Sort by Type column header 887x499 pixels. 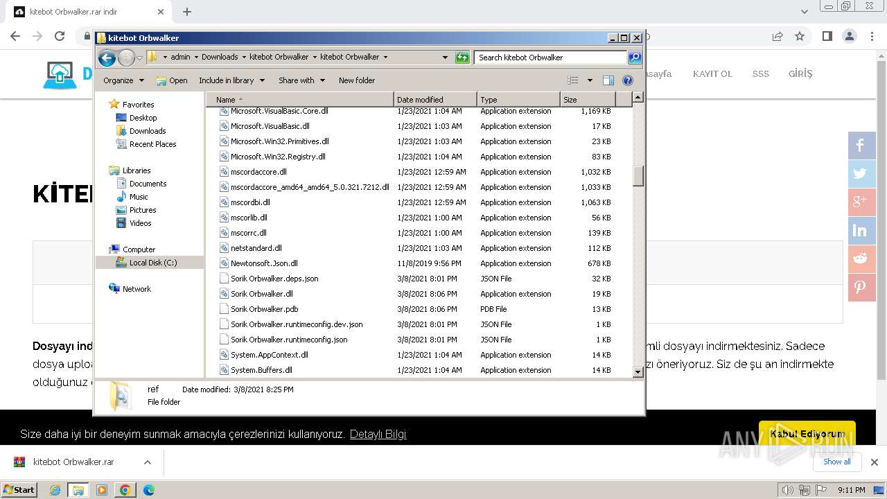[x=518, y=100]
